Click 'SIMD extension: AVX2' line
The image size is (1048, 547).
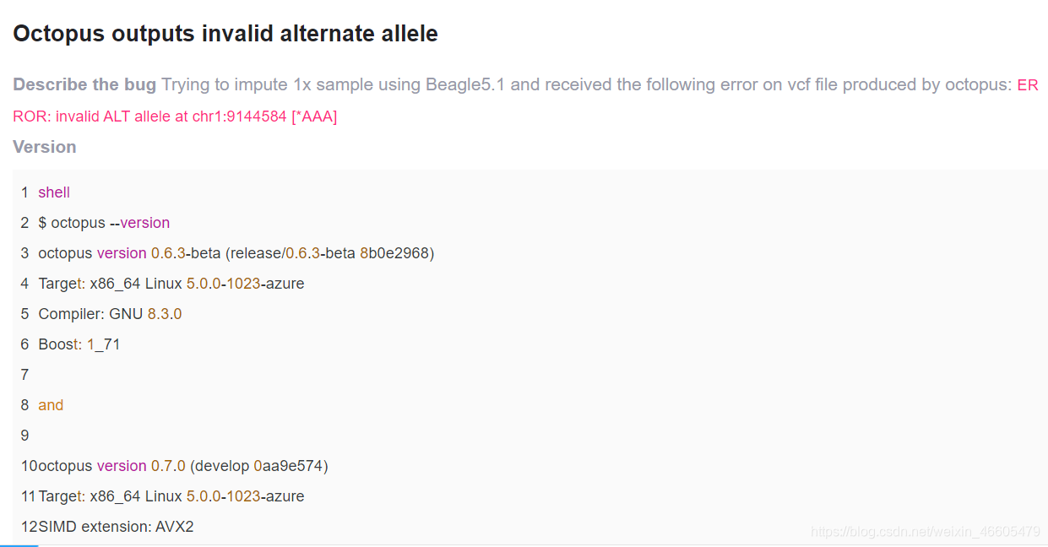click(x=116, y=527)
